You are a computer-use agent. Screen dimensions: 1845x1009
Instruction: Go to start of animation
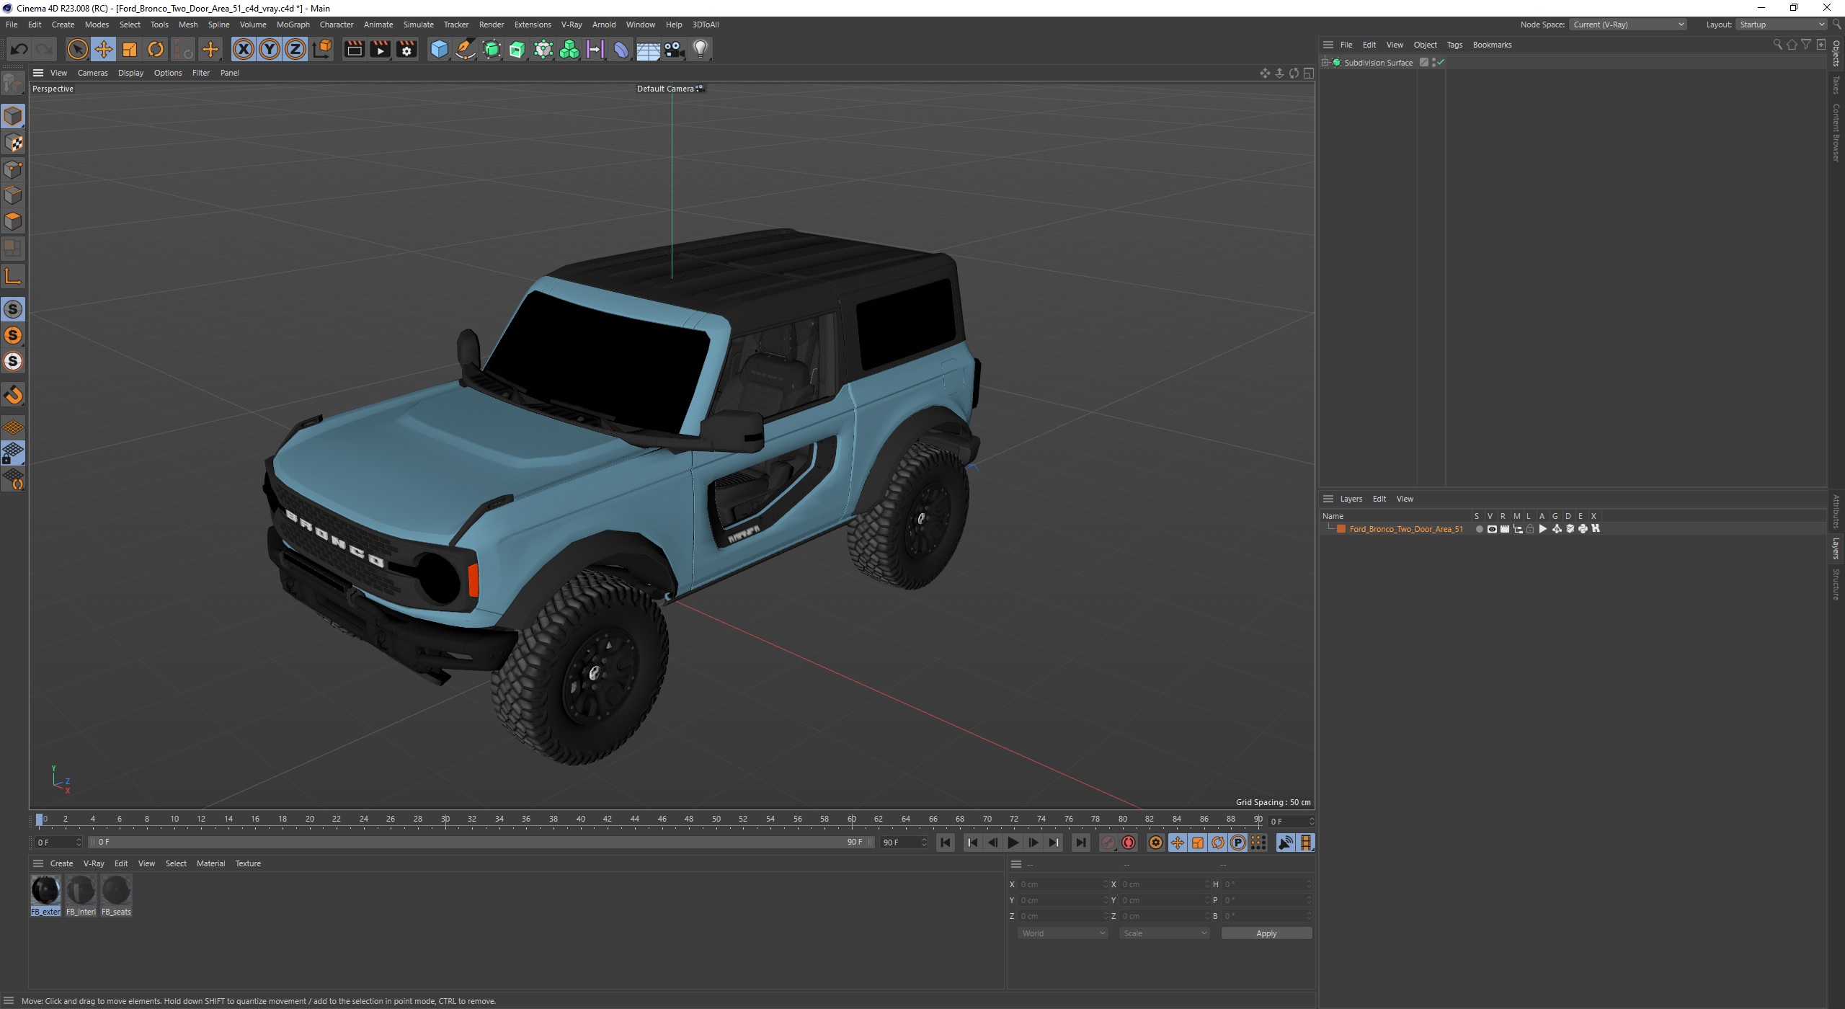tap(946, 843)
